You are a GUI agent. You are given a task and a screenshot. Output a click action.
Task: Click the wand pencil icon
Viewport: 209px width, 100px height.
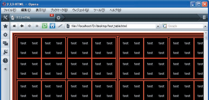click(60, 26)
